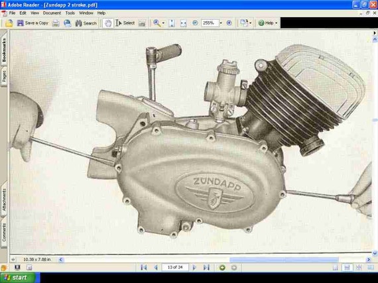Click grey Next View button
This screenshot has width=378, height=283.
pos(234,267)
